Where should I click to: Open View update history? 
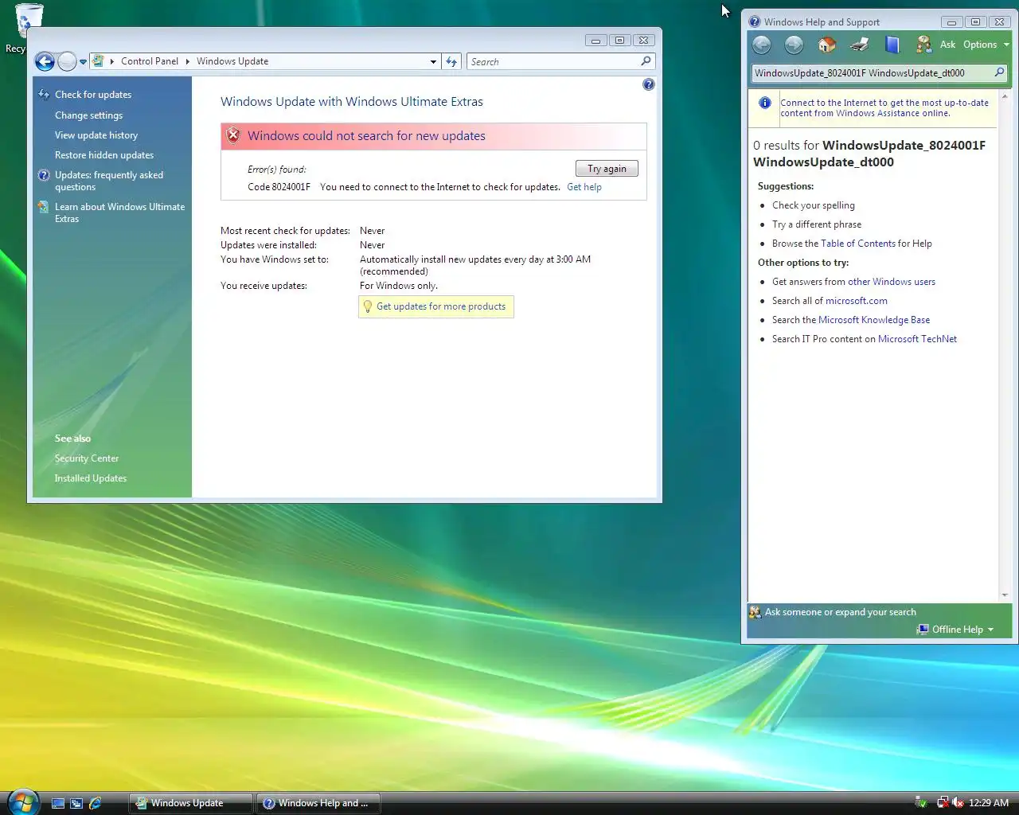(96, 135)
